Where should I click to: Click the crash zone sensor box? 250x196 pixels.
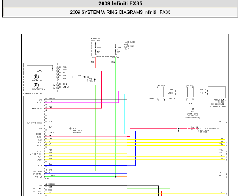tap(217, 93)
